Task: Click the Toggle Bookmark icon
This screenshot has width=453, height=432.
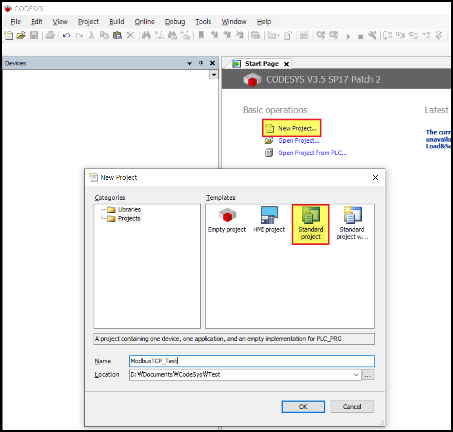Action: tap(202, 35)
